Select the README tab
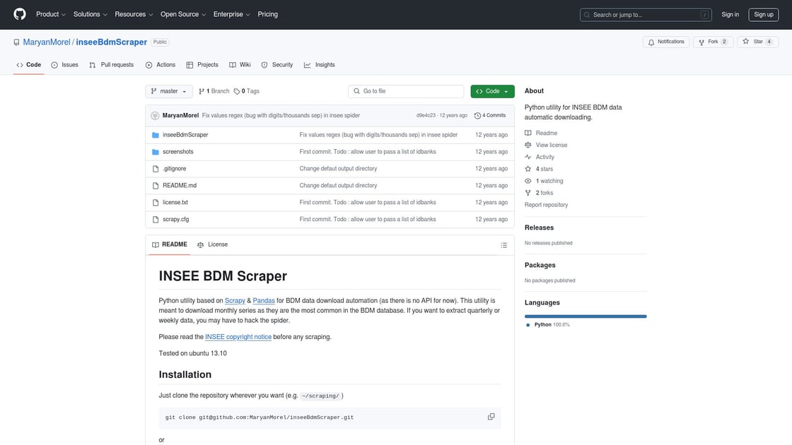792x445 pixels. point(170,244)
